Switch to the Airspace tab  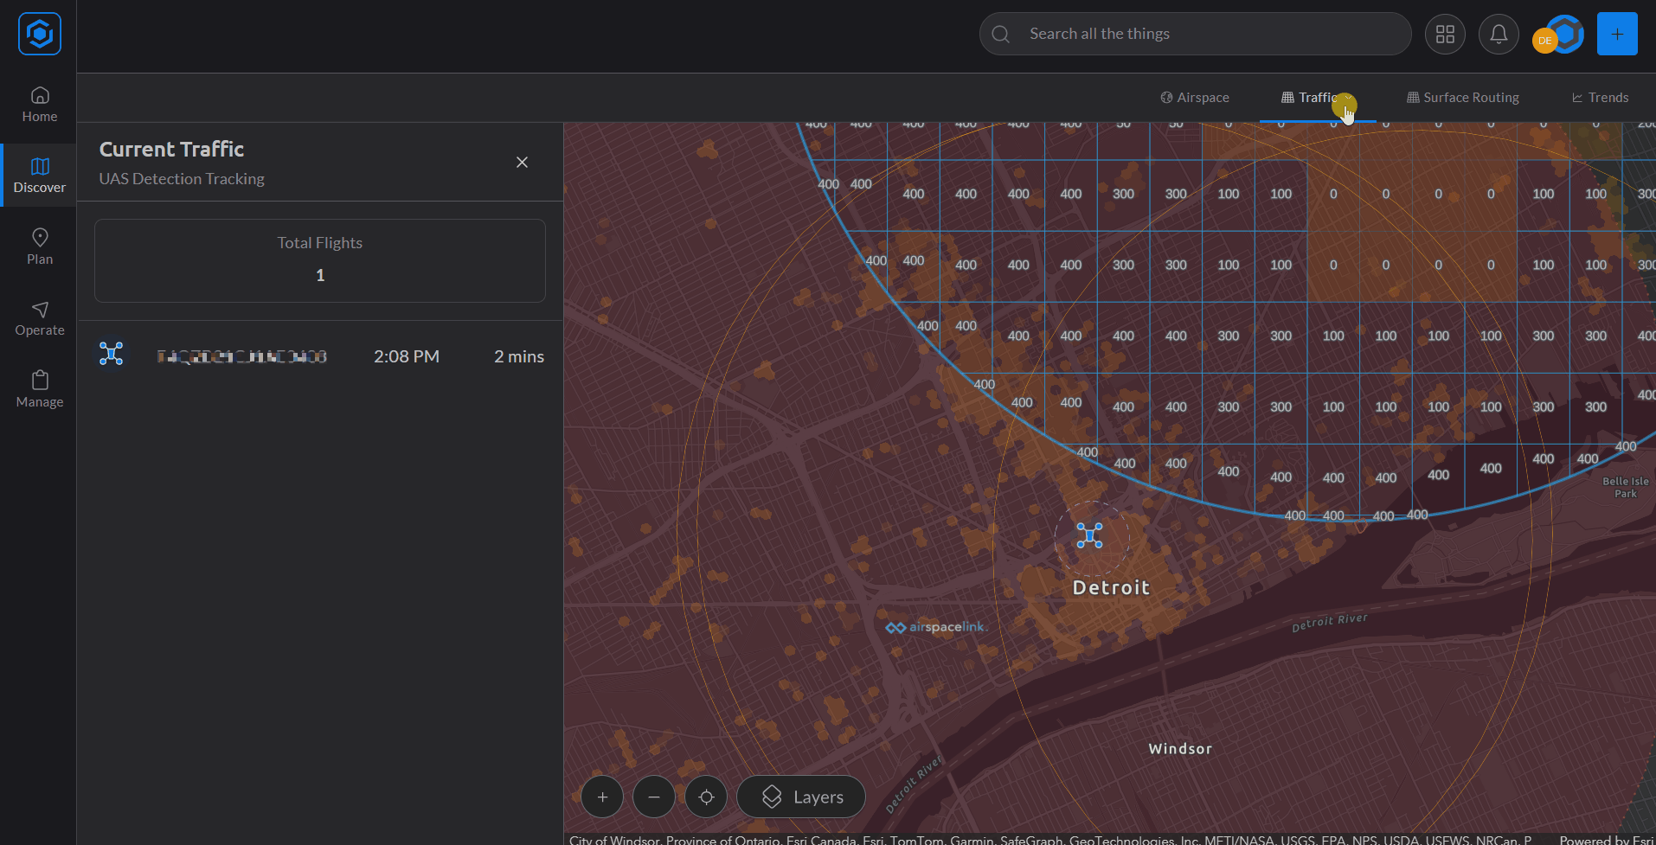point(1195,98)
